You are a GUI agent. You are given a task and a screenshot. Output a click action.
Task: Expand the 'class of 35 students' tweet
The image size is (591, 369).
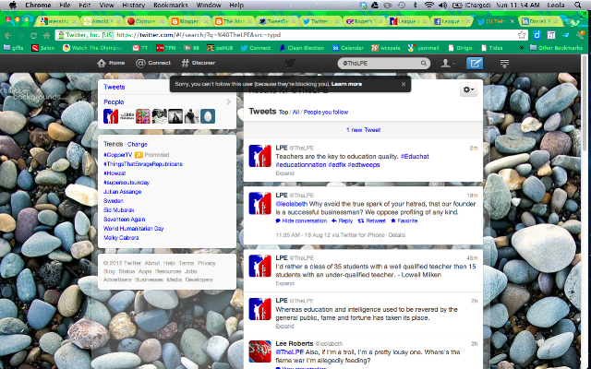(x=284, y=283)
